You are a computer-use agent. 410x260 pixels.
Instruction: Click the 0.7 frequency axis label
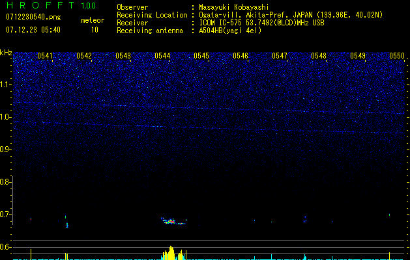(6, 214)
